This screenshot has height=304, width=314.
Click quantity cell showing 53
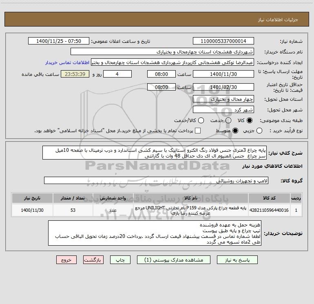[x=73, y=210]
